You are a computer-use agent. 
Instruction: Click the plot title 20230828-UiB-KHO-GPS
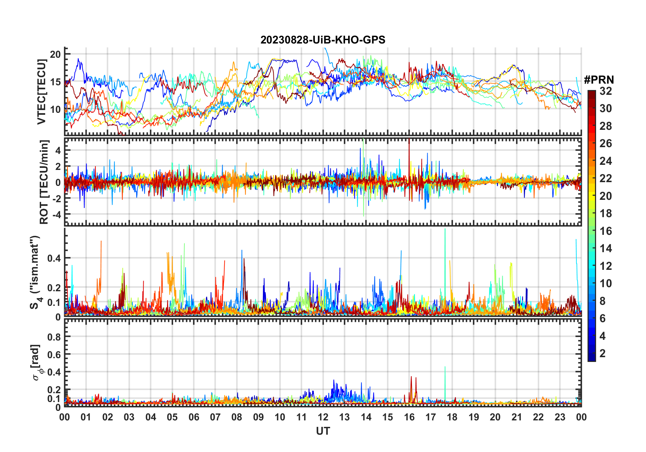[x=323, y=40]
